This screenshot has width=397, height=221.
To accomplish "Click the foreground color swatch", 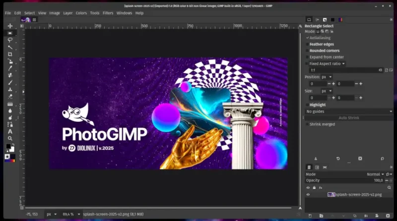I will tap(8, 147).
